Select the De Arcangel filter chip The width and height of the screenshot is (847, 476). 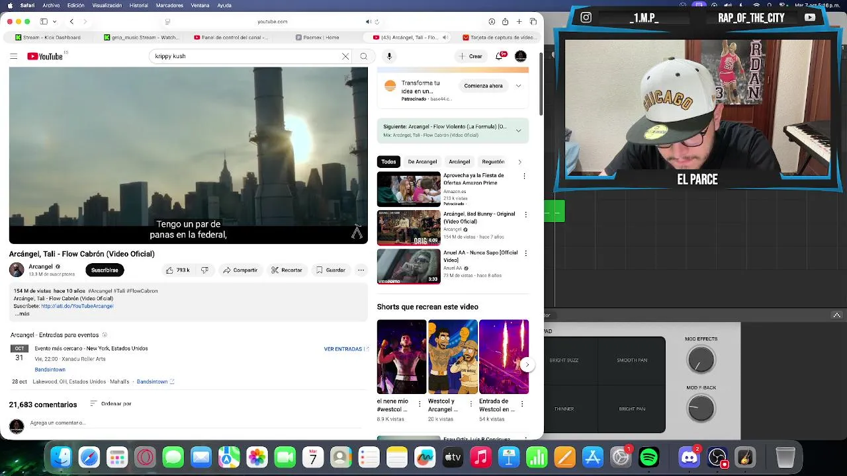pos(422,161)
